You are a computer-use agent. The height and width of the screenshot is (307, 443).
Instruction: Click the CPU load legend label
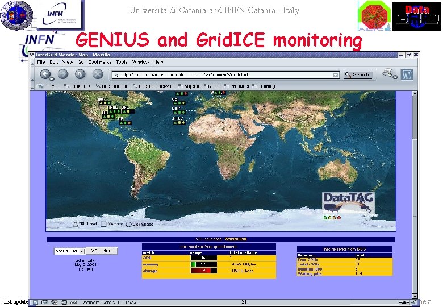tap(87, 224)
